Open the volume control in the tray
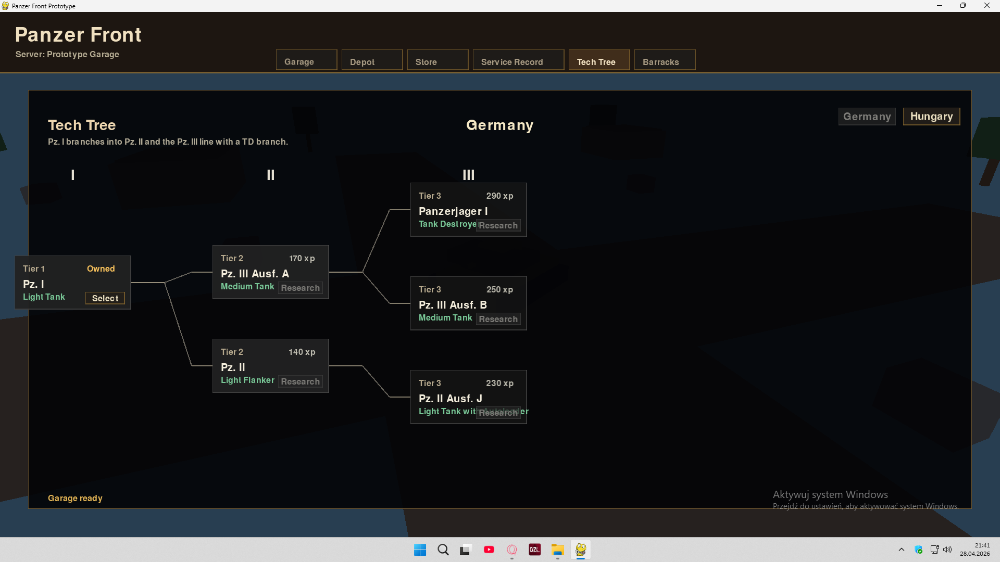The image size is (1000, 562). pyautogui.click(x=947, y=550)
